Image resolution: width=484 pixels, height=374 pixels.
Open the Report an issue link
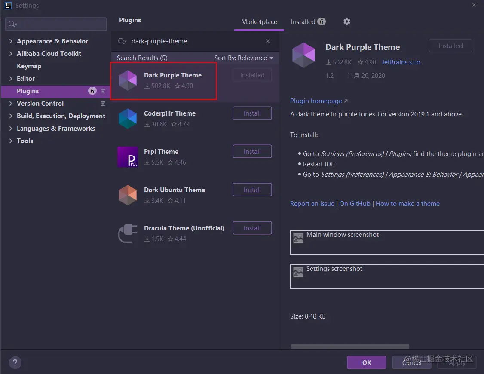(312, 204)
